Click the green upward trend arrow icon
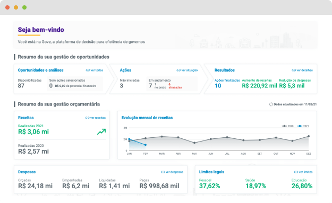Viewport: 332px width, 203px height. pos(101,132)
